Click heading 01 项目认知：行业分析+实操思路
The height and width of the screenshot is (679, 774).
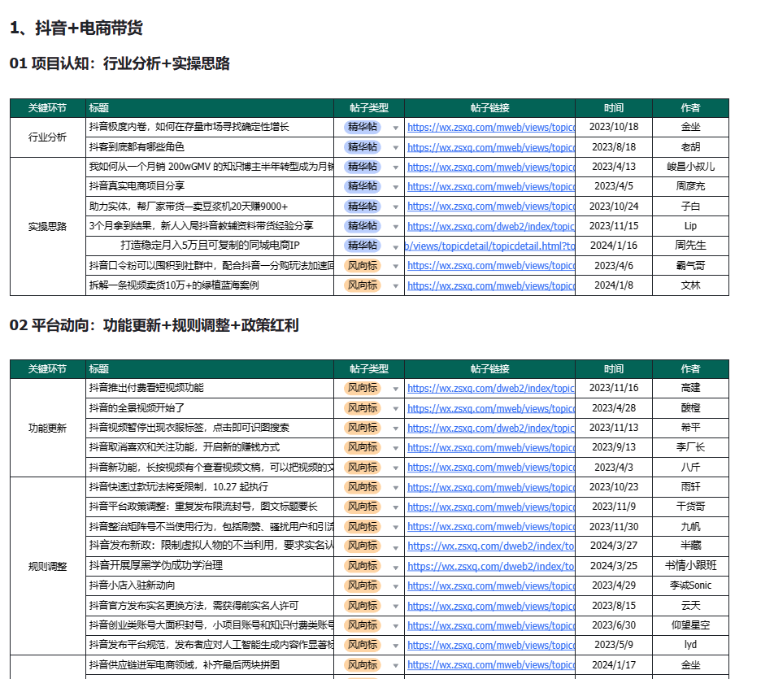click(x=120, y=63)
